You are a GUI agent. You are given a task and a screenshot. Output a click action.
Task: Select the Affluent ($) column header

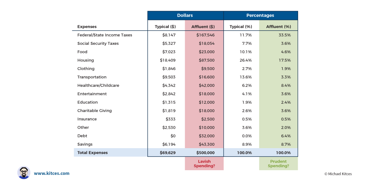[x=203, y=27]
